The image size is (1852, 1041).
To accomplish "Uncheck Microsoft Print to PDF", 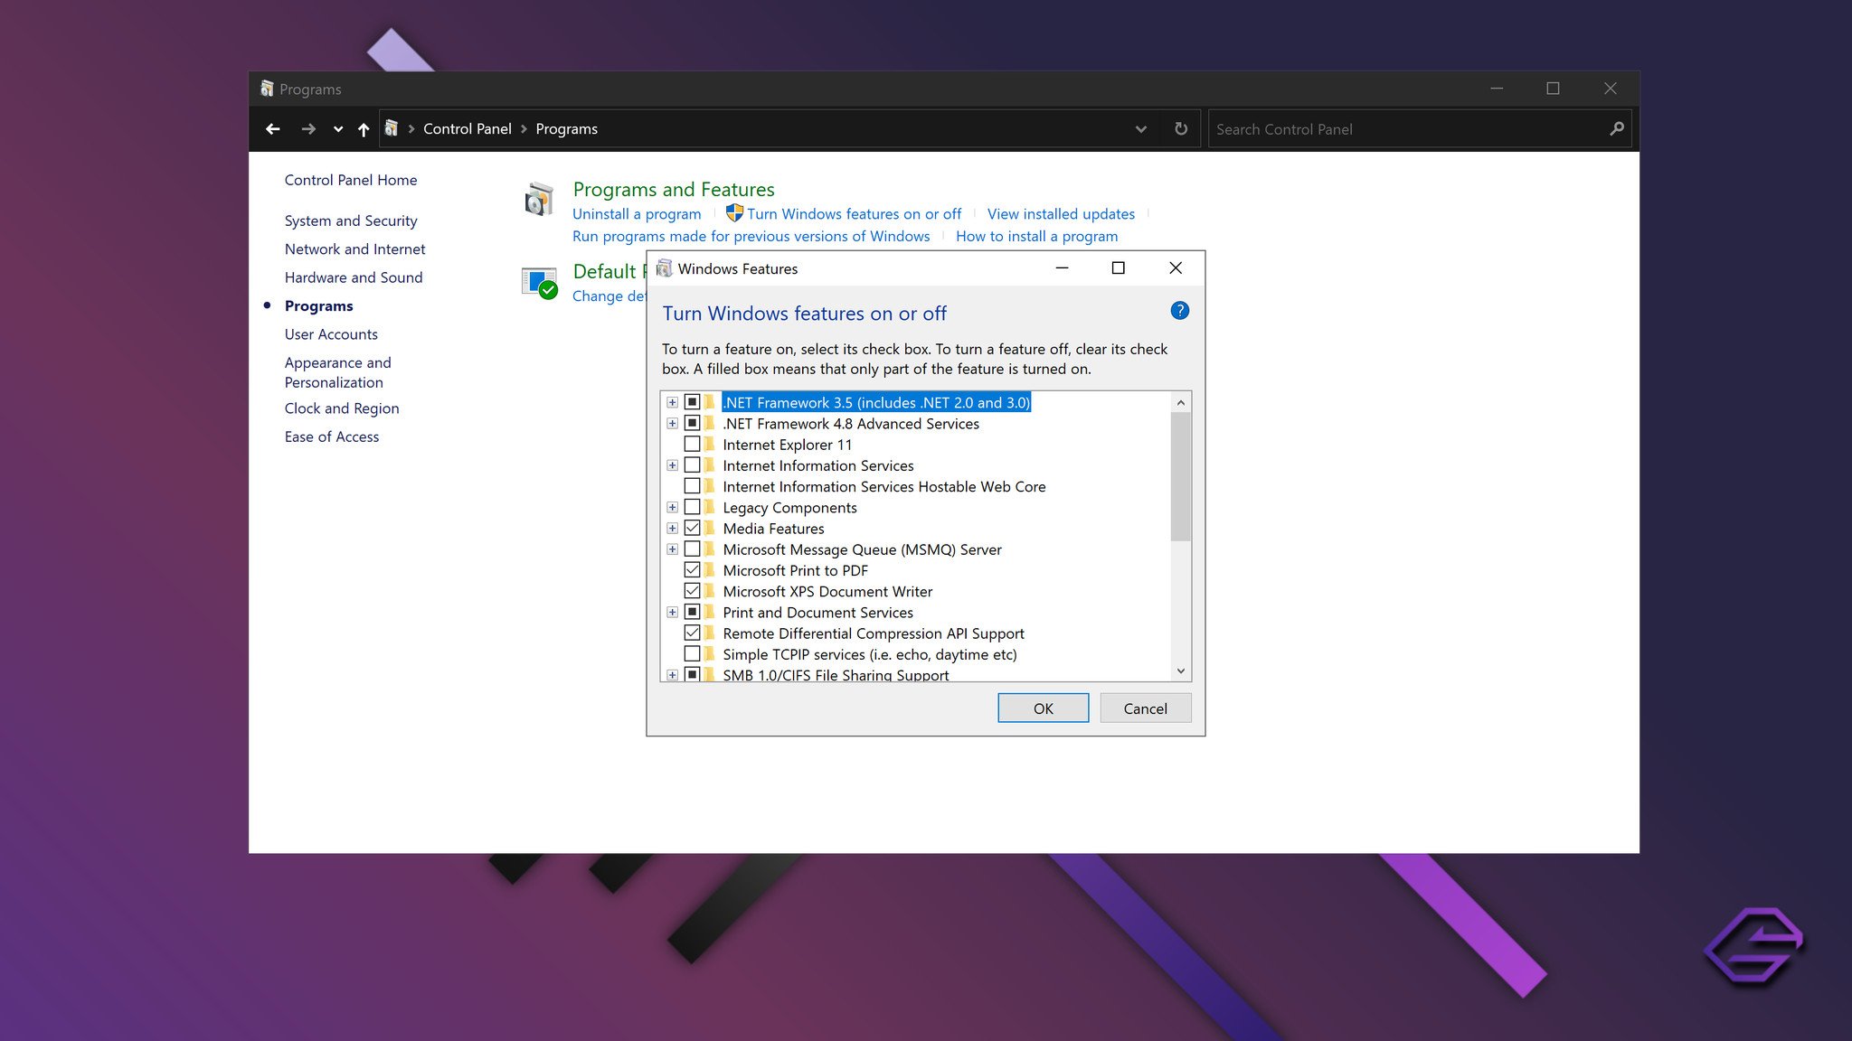I will [x=692, y=570].
